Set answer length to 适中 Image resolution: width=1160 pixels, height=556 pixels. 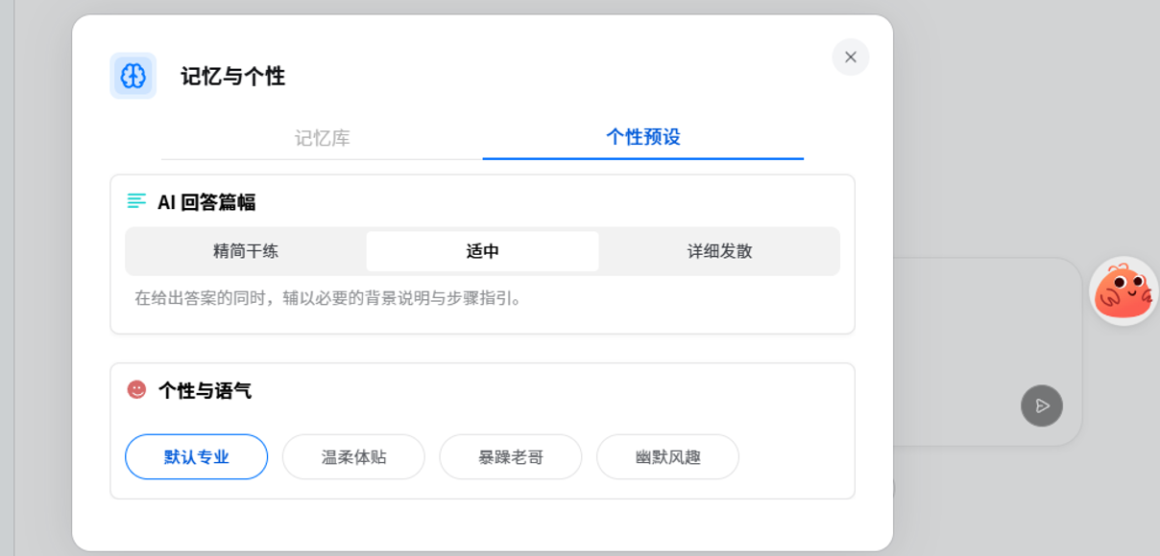(x=482, y=252)
